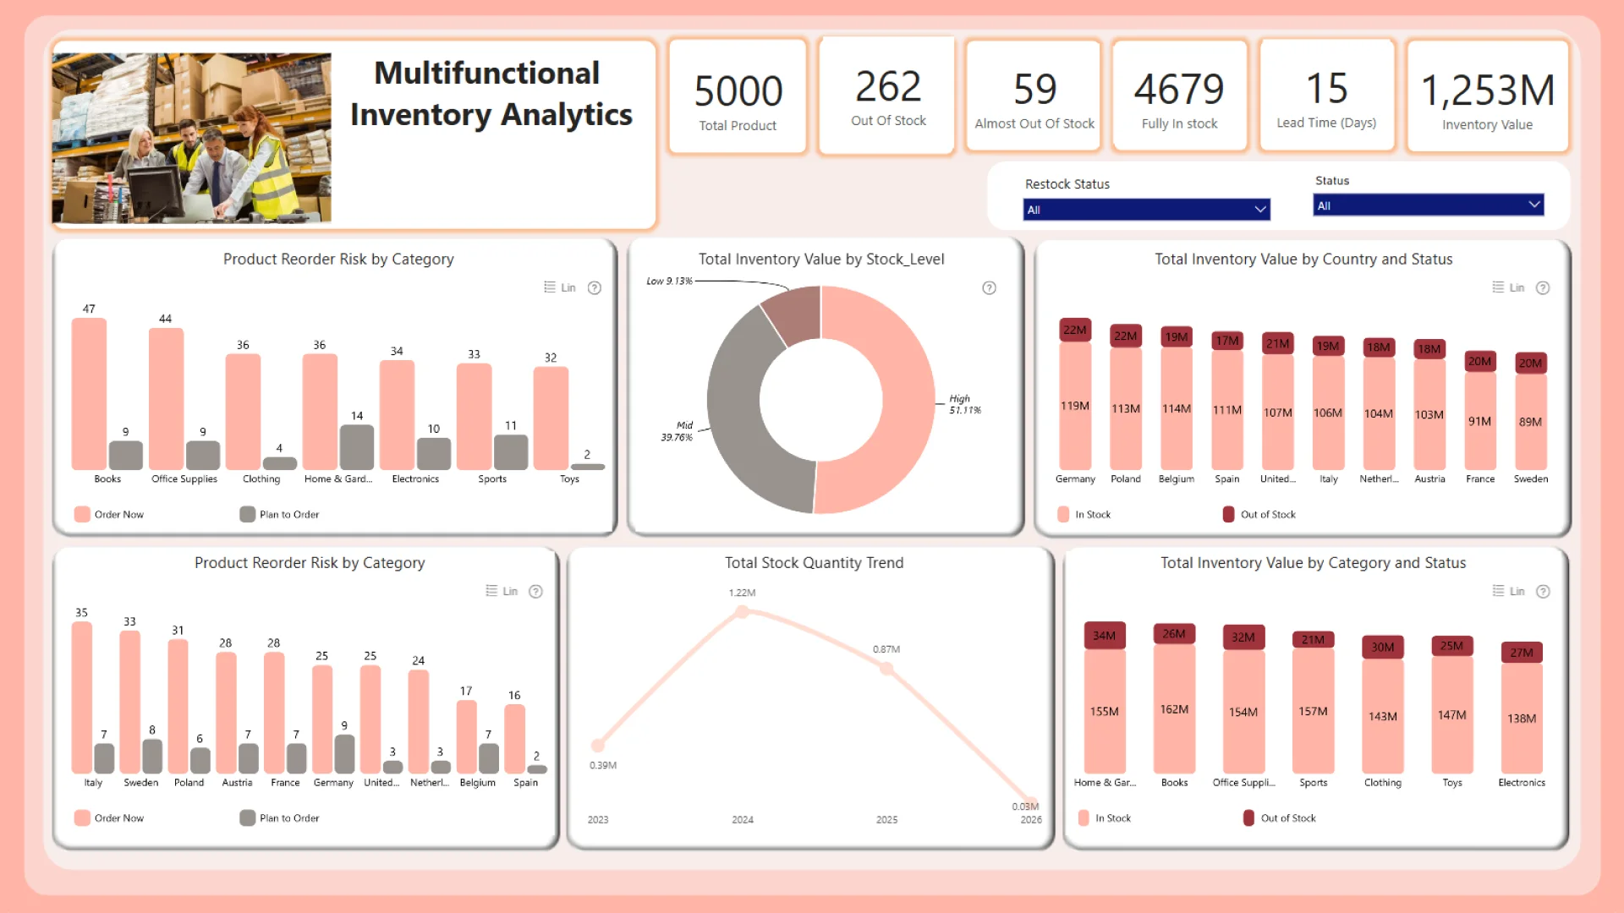Click help icon on Country and Status chart

point(1543,287)
